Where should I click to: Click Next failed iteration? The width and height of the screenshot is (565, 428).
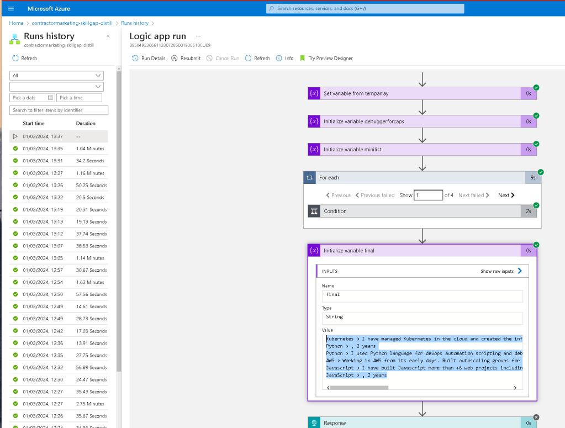pos(474,195)
